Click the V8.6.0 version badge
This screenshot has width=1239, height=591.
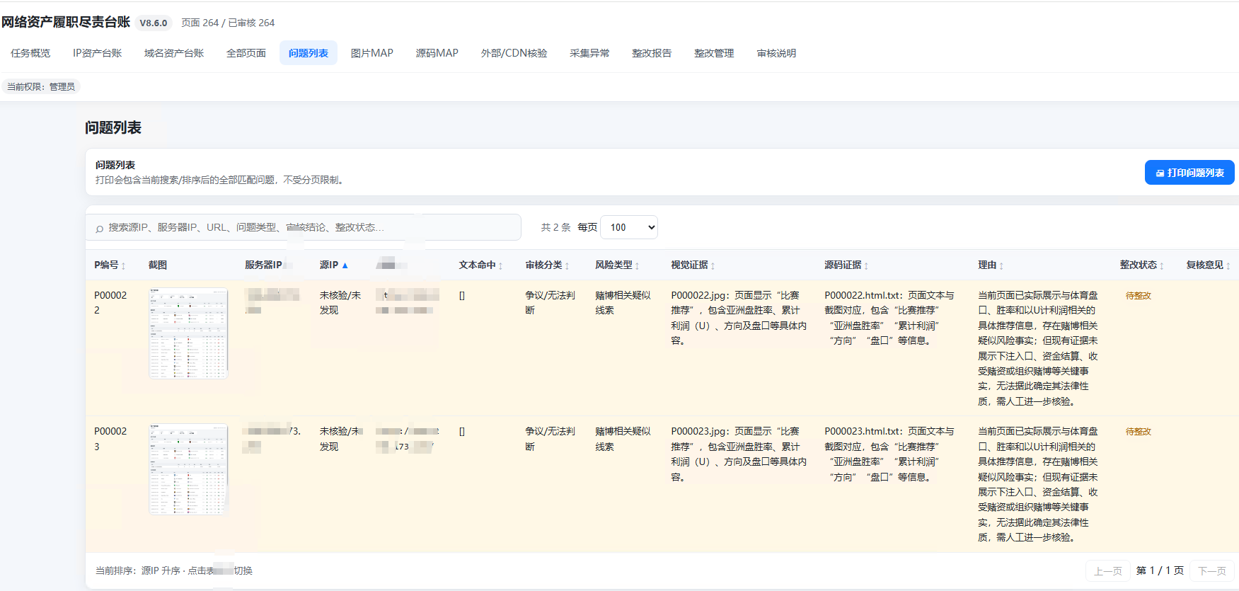(154, 23)
